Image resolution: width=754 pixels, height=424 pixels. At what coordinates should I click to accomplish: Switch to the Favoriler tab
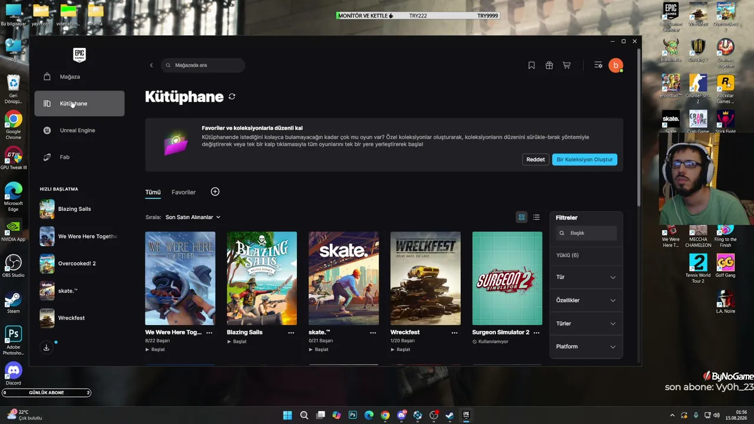tap(184, 192)
